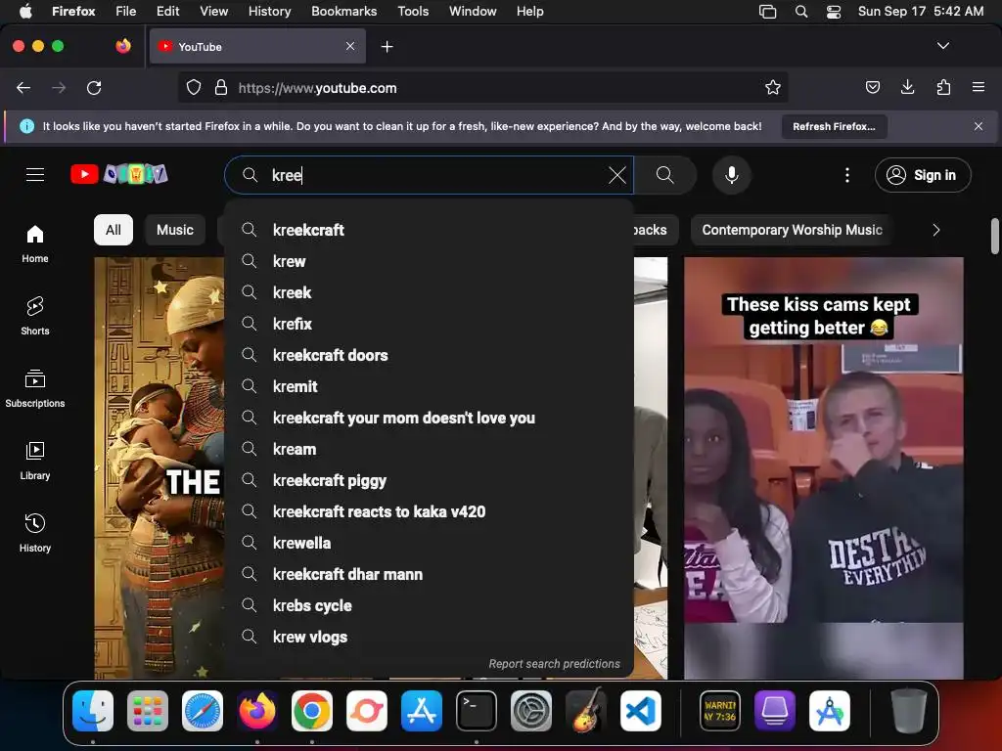Start voice search with the microphone
1002x751 pixels.
(732, 175)
